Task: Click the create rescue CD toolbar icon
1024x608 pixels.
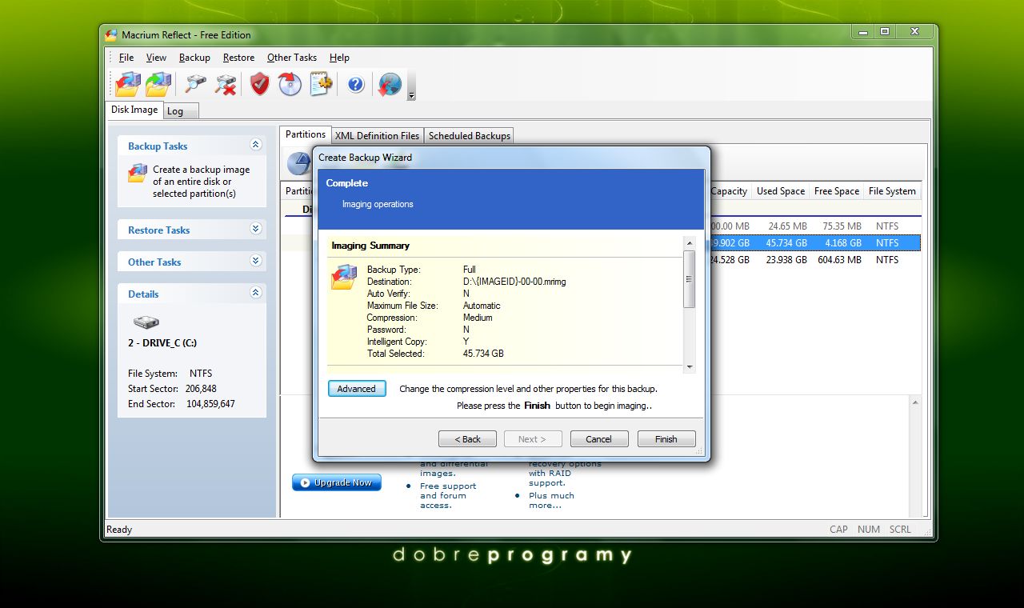Action: 290,84
